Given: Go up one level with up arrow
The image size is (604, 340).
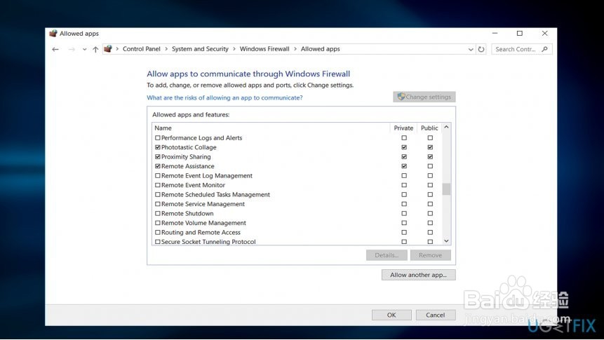Looking at the screenshot, I should pos(95,49).
